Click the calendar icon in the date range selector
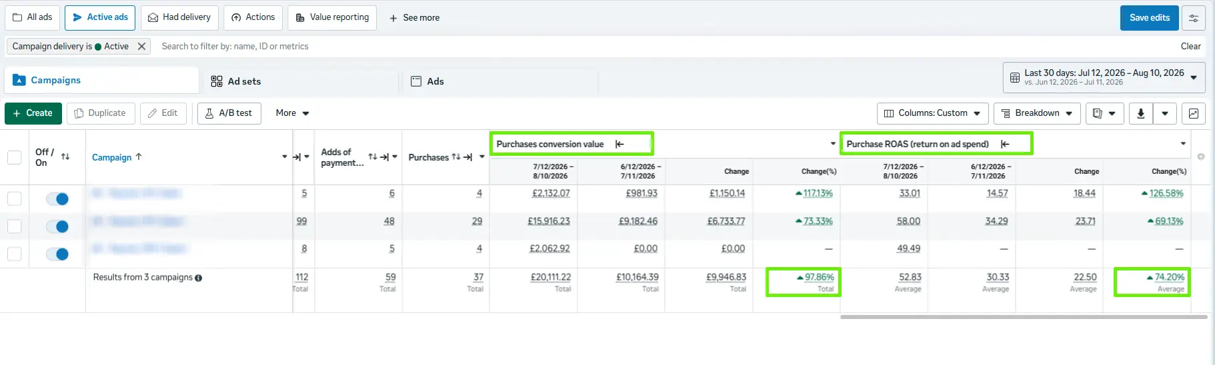The image size is (1215, 365). pyautogui.click(x=1014, y=77)
